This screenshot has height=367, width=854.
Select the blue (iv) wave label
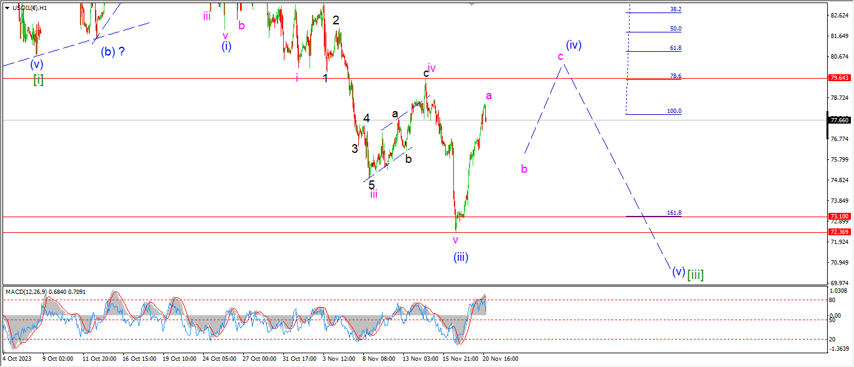coord(574,45)
